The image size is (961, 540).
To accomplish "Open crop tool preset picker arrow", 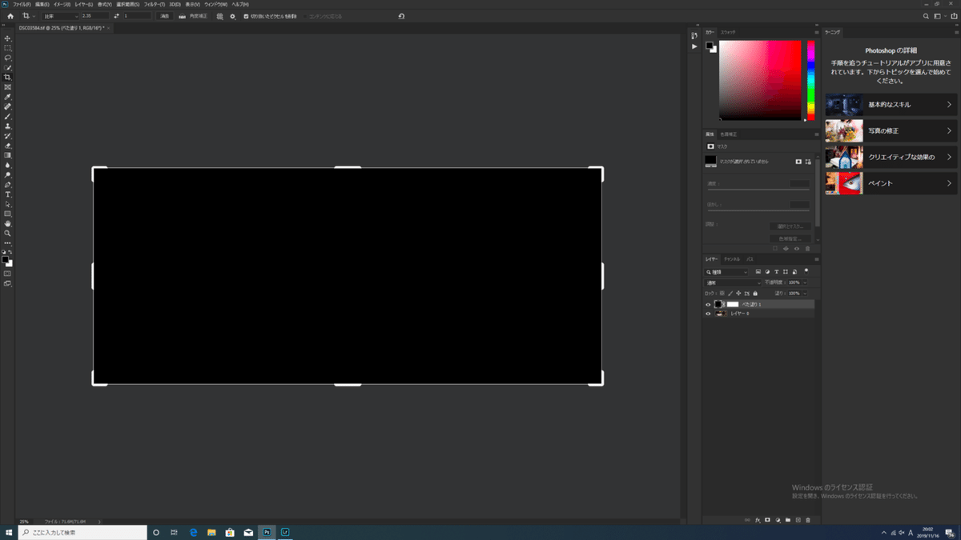I will tap(34, 16).
